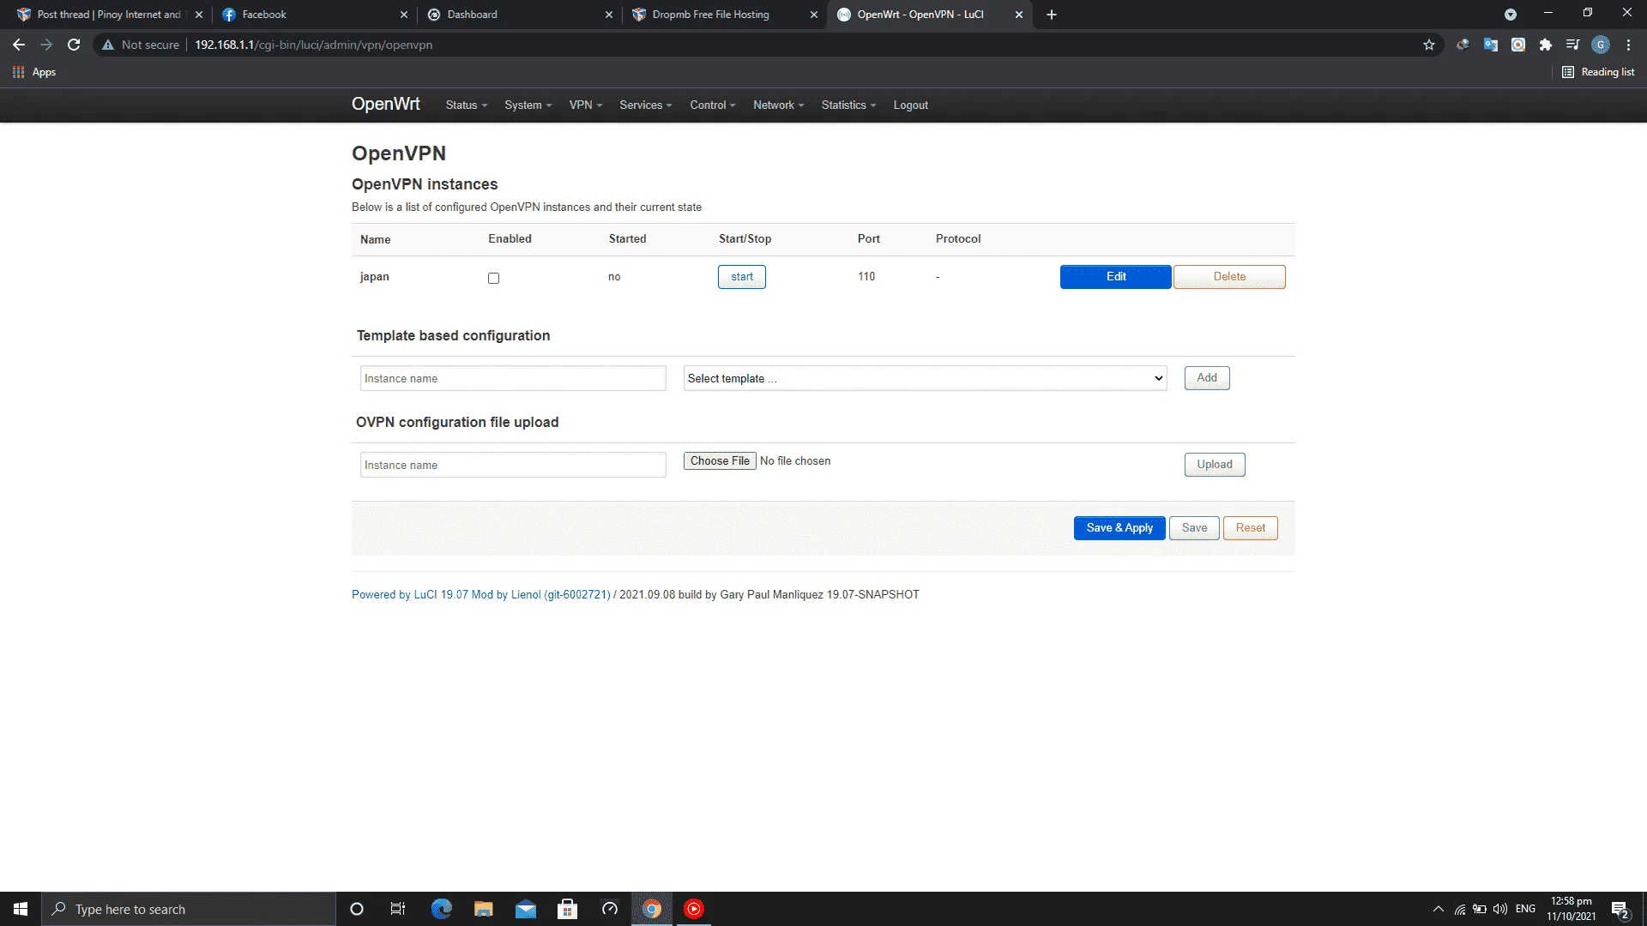Focus the template Instance name field
1647x926 pixels.
513,378
